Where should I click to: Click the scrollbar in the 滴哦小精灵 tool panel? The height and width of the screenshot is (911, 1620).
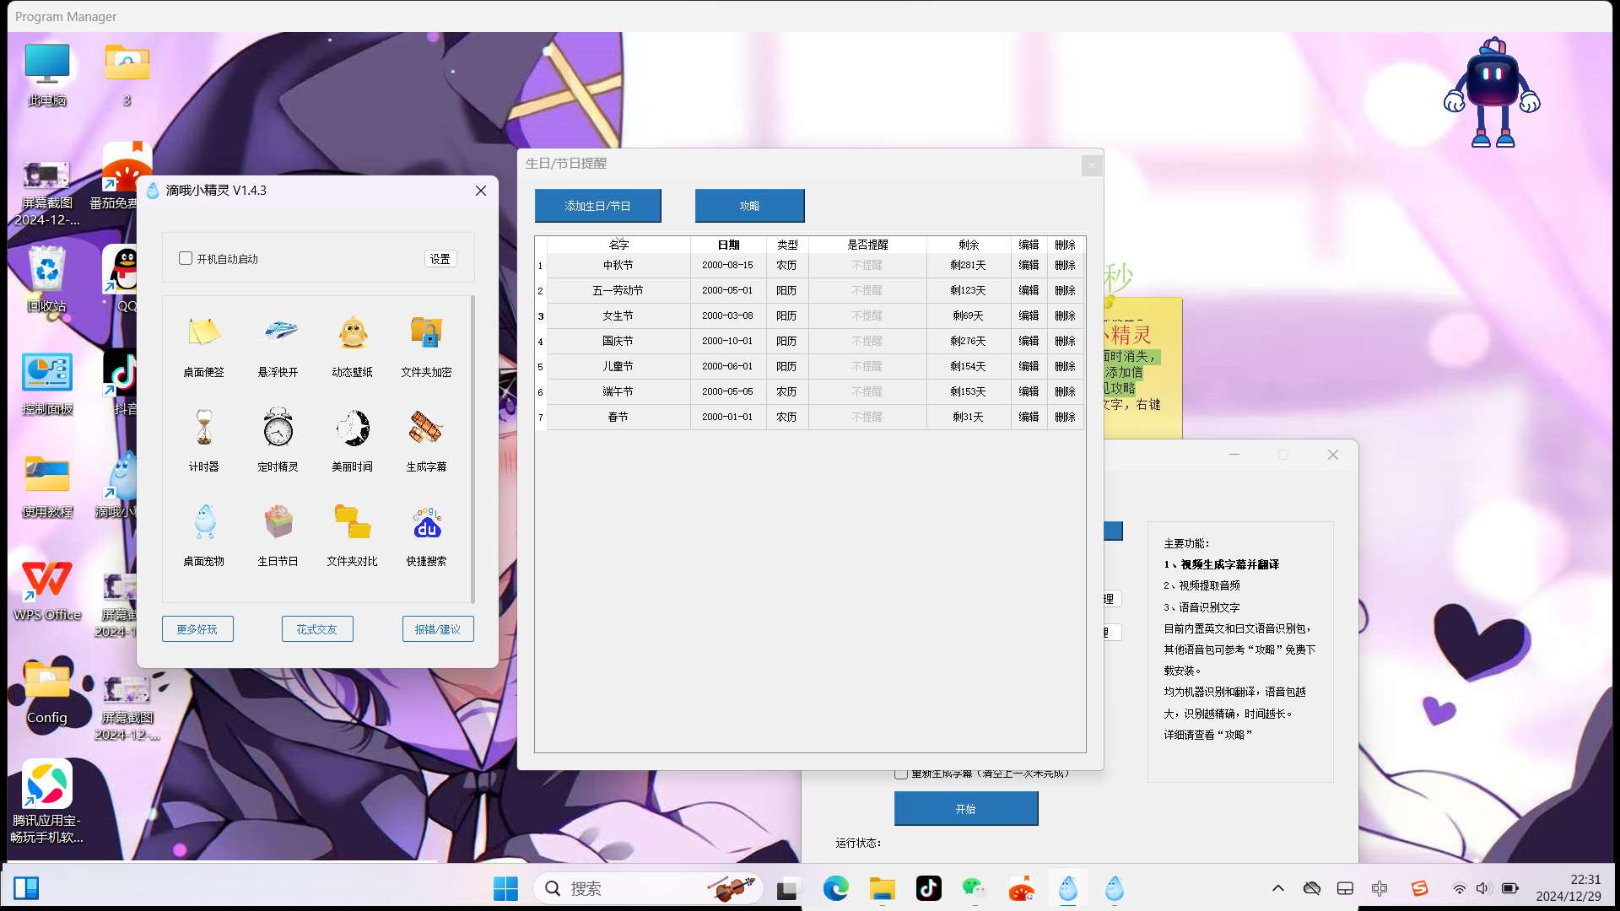click(x=472, y=449)
